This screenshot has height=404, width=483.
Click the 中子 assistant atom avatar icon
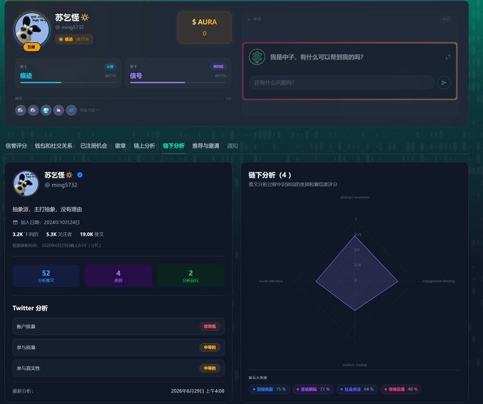click(257, 57)
